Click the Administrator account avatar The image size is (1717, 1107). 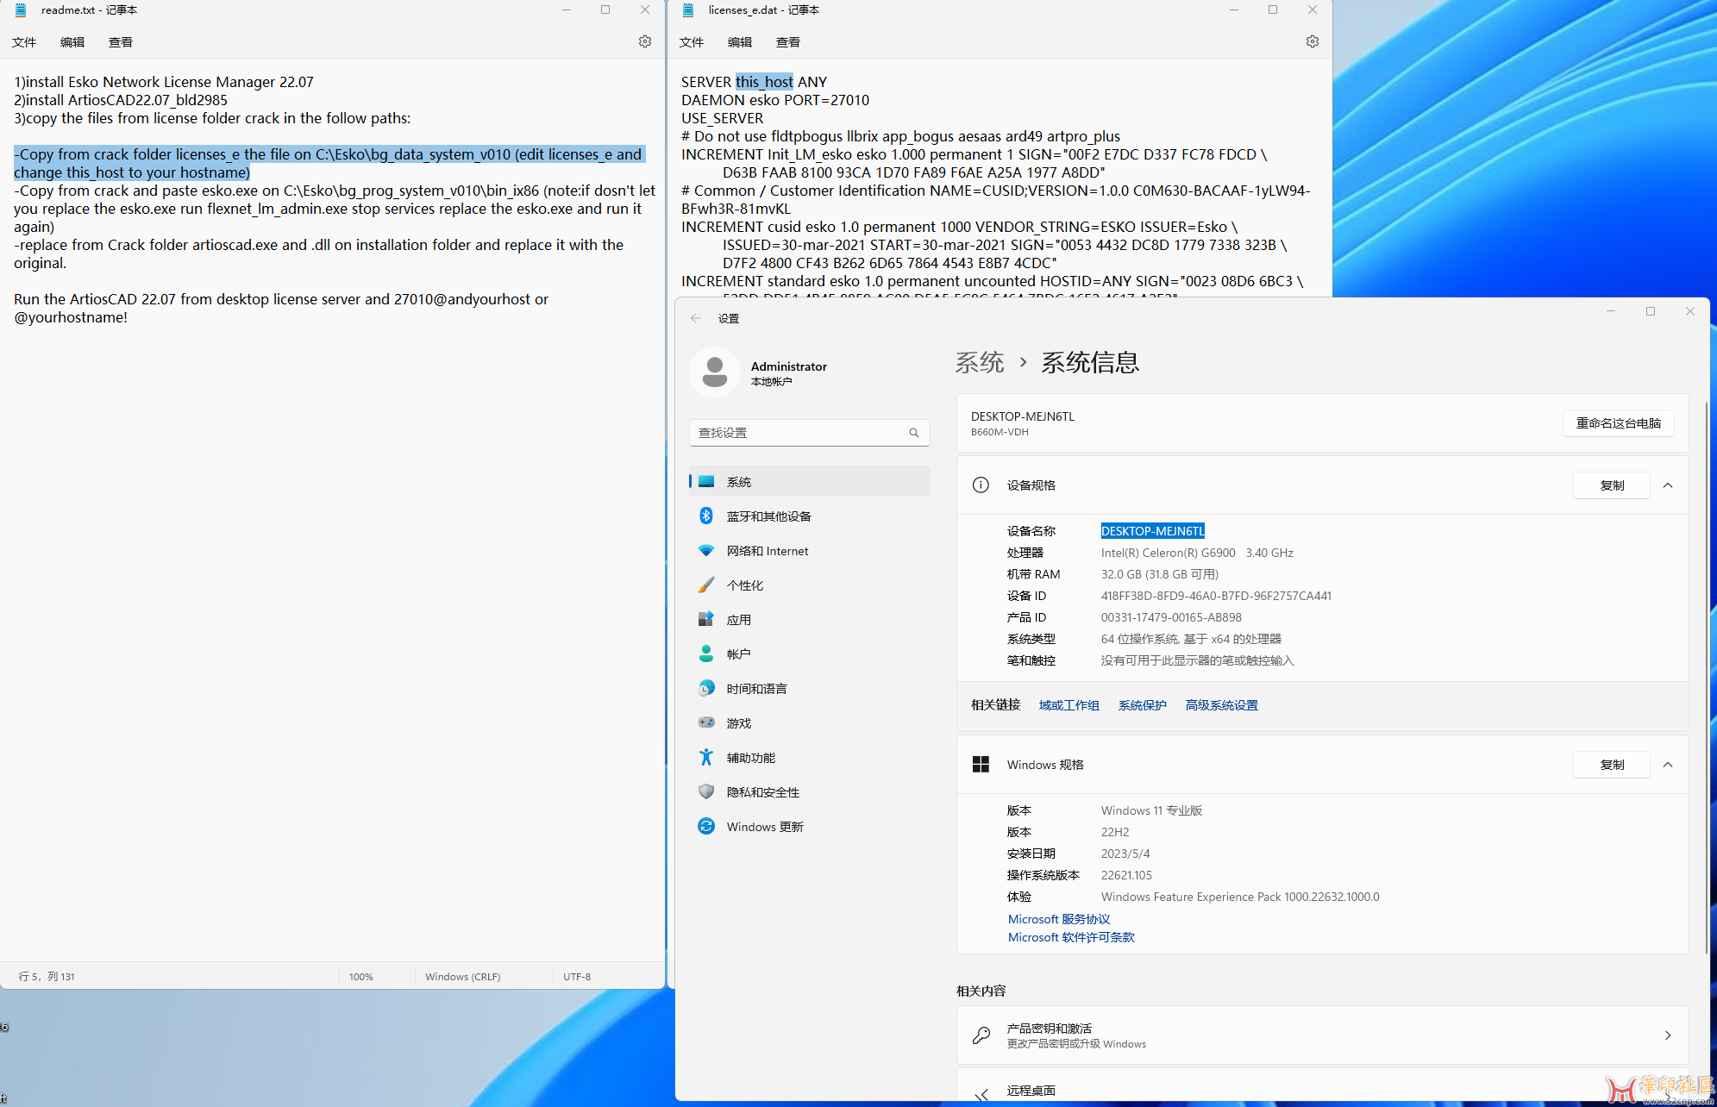[x=714, y=372]
